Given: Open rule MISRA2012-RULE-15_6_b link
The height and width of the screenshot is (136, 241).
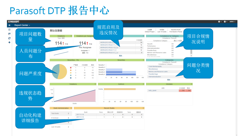Looking at the screenshot, I should coord(109,47).
